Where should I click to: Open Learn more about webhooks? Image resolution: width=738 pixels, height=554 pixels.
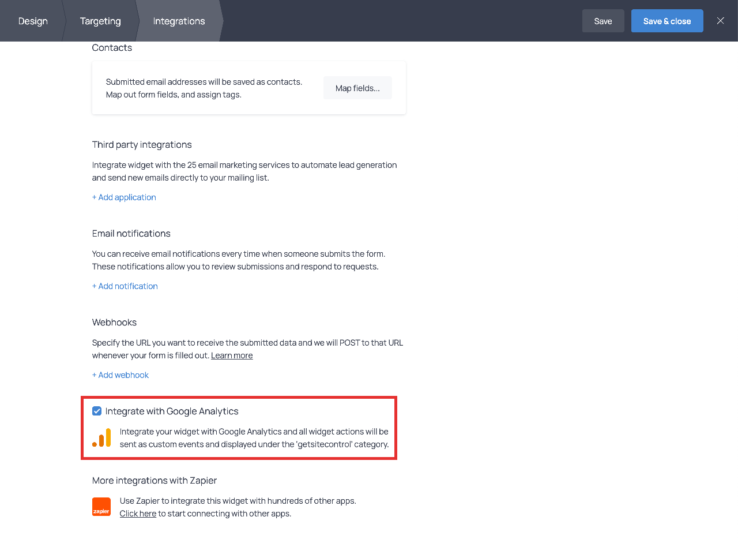tap(232, 355)
